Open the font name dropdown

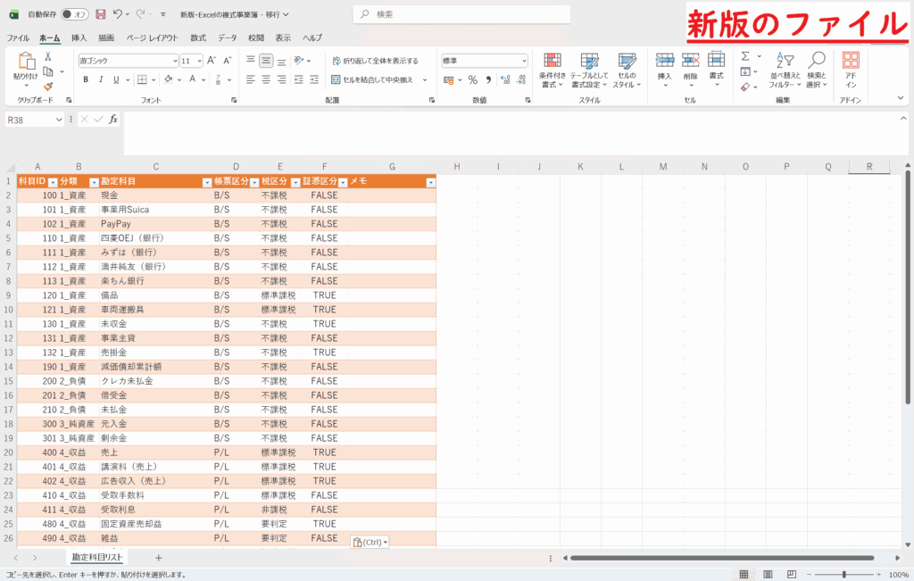(x=175, y=61)
